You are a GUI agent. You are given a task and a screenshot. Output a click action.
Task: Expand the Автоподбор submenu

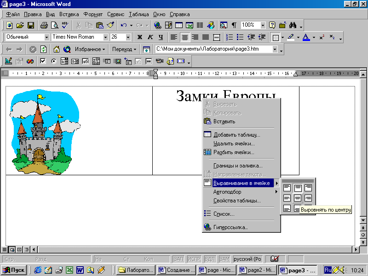(241, 192)
